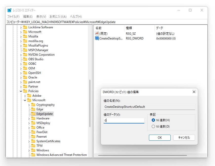The image size is (215, 166).
Task: Click the REG_DWORD icon beside CreateDesktopS...
Action: click(x=97, y=38)
